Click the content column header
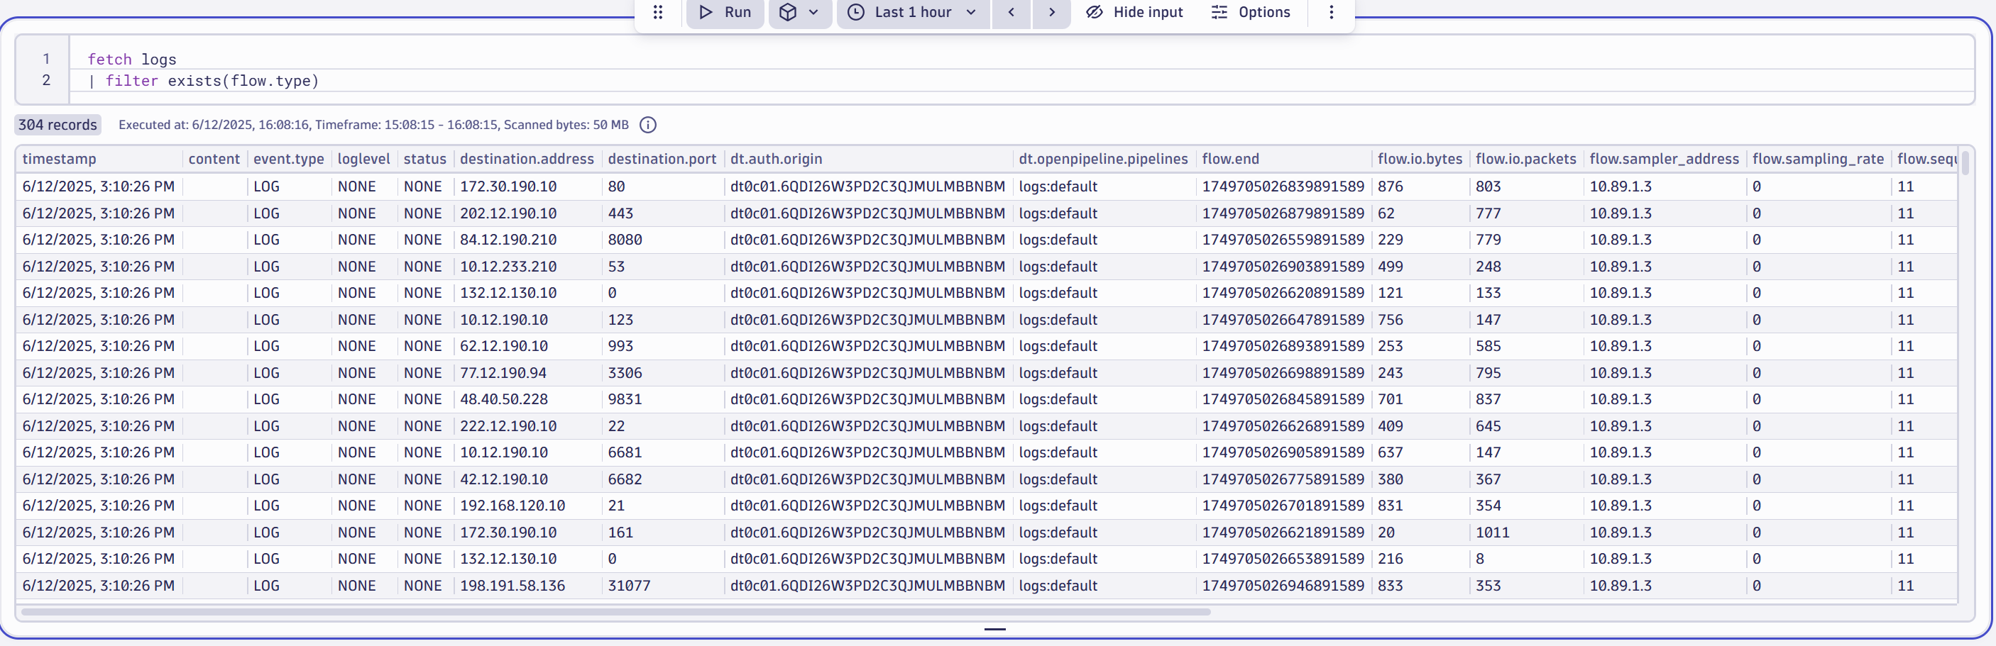 [x=214, y=160]
